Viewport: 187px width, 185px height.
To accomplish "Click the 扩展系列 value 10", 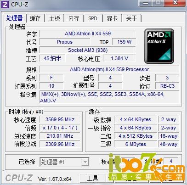I will (51, 86).
